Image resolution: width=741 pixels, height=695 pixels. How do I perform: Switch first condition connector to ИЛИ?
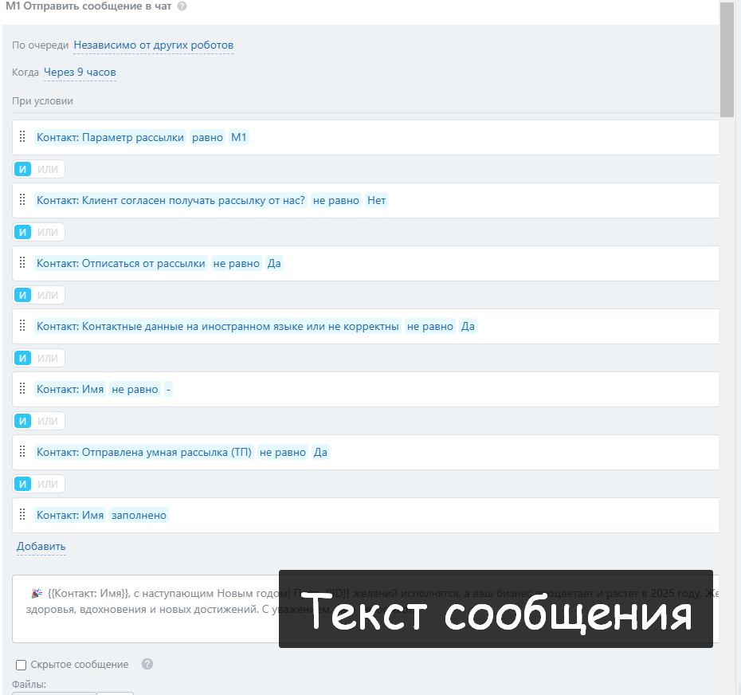click(48, 169)
